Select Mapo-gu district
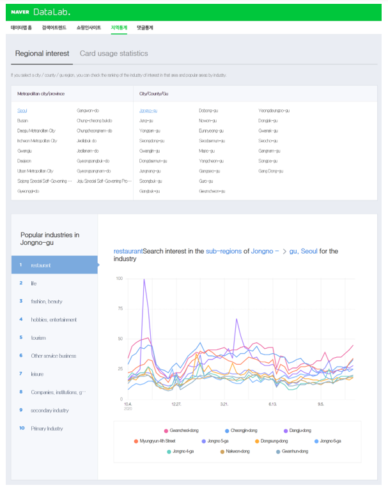This screenshot has width=388, height=490. [x=206, y=151]
